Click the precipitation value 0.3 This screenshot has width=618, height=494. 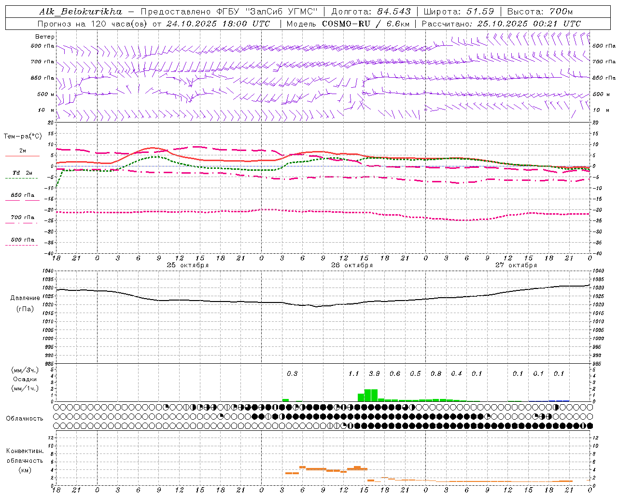pyautogui.click(x=292, y=373)
